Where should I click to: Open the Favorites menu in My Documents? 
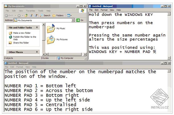click(31, 11)
